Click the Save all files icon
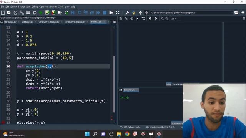 [22, 13]
